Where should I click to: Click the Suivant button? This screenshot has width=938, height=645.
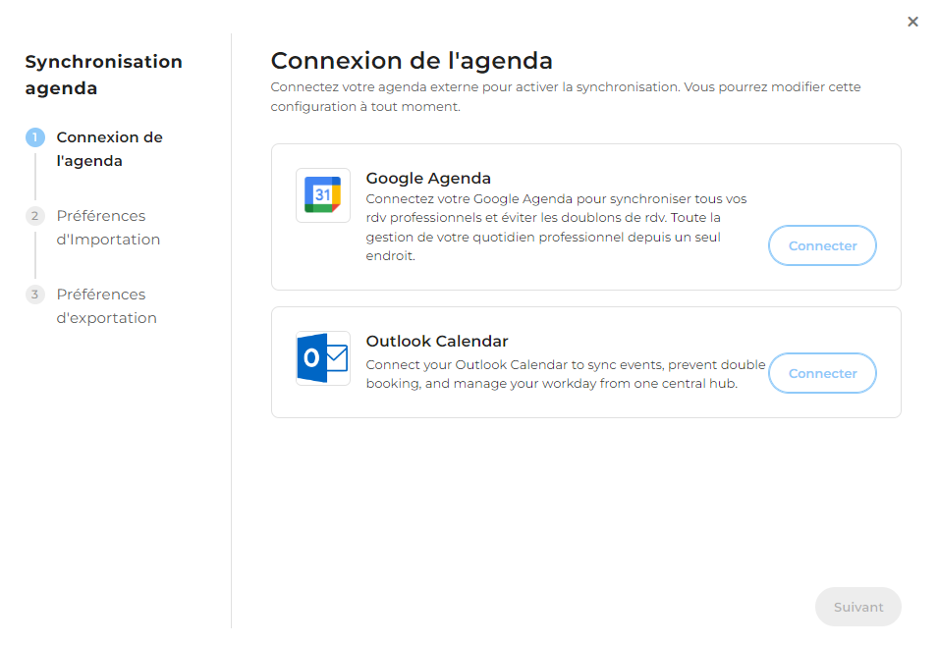pos(857,607)
